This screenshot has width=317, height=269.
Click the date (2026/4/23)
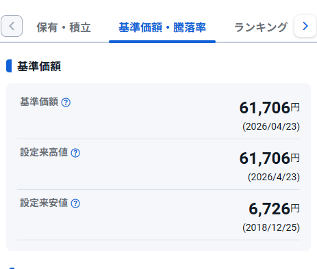pos(274,177)
